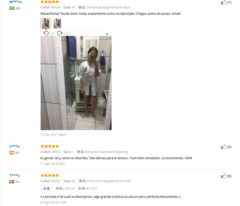The width and height of the screenshot is (240, 206).
Task: Click the Brazil flag icon
Action: tap(12, 8)
